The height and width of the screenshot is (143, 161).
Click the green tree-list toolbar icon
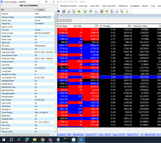(127, 11)
